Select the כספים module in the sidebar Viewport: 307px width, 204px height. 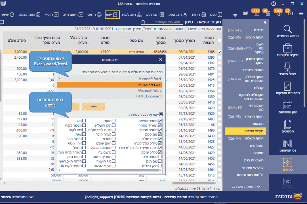[x=288, y=165]
